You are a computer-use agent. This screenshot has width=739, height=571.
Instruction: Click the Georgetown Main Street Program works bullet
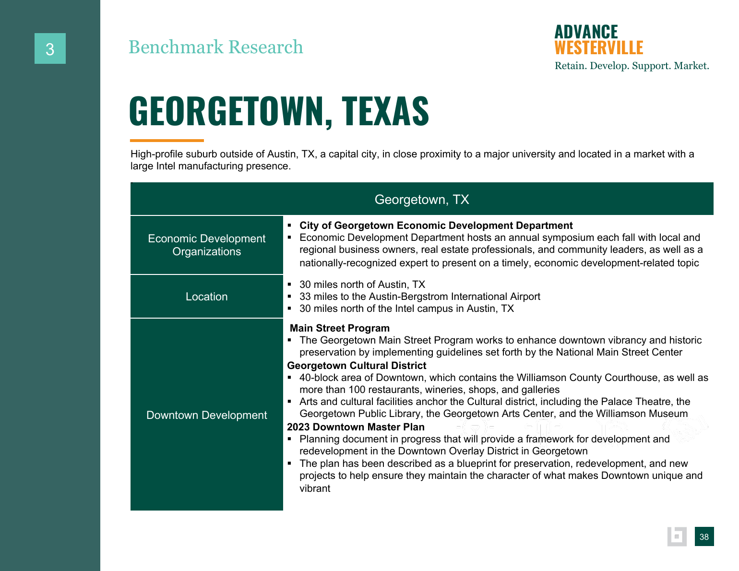pyautogui.click(x=501, y=346)
